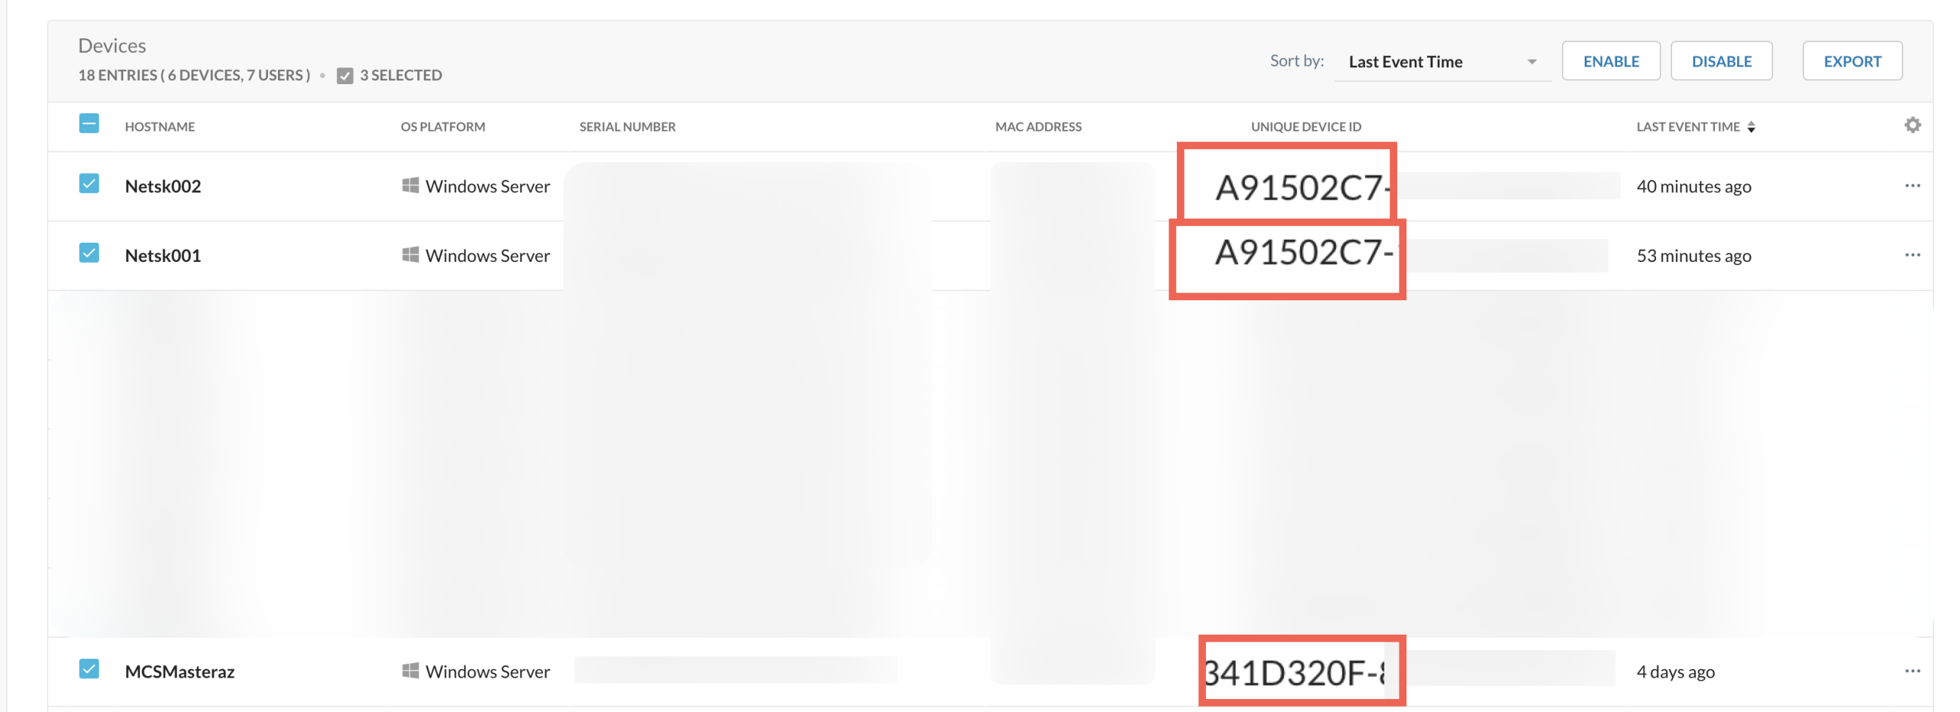Screen dimensions: 1960x712
Task: Open the three-dot actions menu for Netsk002
Action: (1913, 185)
